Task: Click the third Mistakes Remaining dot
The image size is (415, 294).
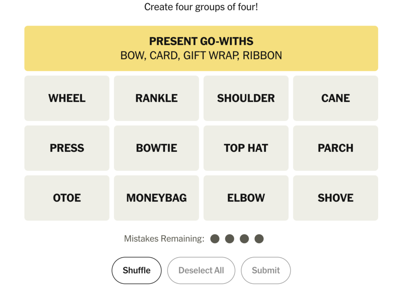Action: click(x=244, y=239)
